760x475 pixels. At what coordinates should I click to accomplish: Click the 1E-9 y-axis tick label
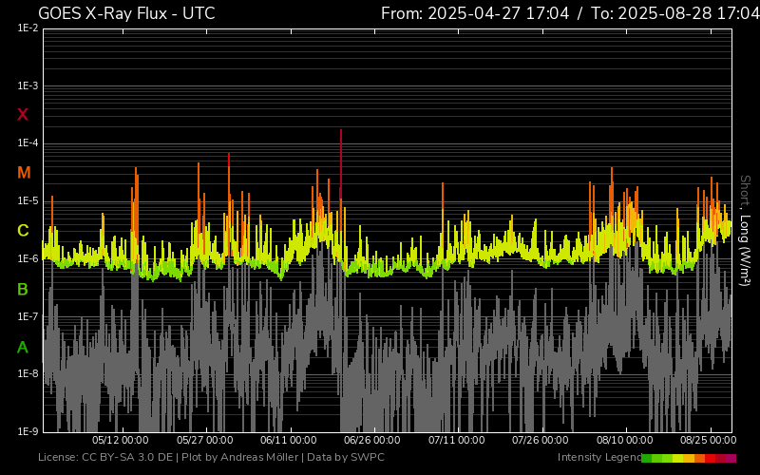[28, 432]
